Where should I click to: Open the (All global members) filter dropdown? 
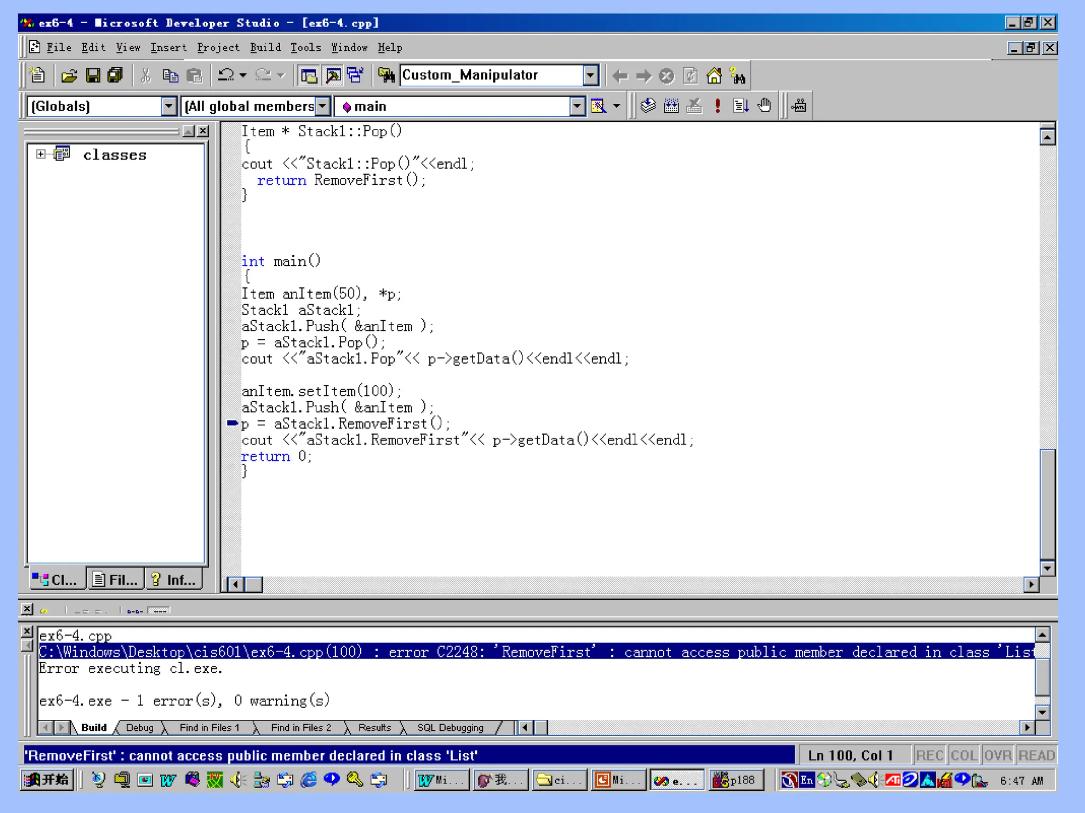(322, 106)
